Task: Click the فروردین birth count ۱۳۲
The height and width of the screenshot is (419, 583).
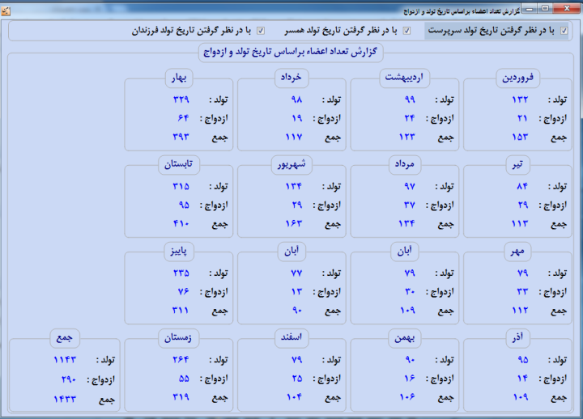Action: [x=520, y=99]
